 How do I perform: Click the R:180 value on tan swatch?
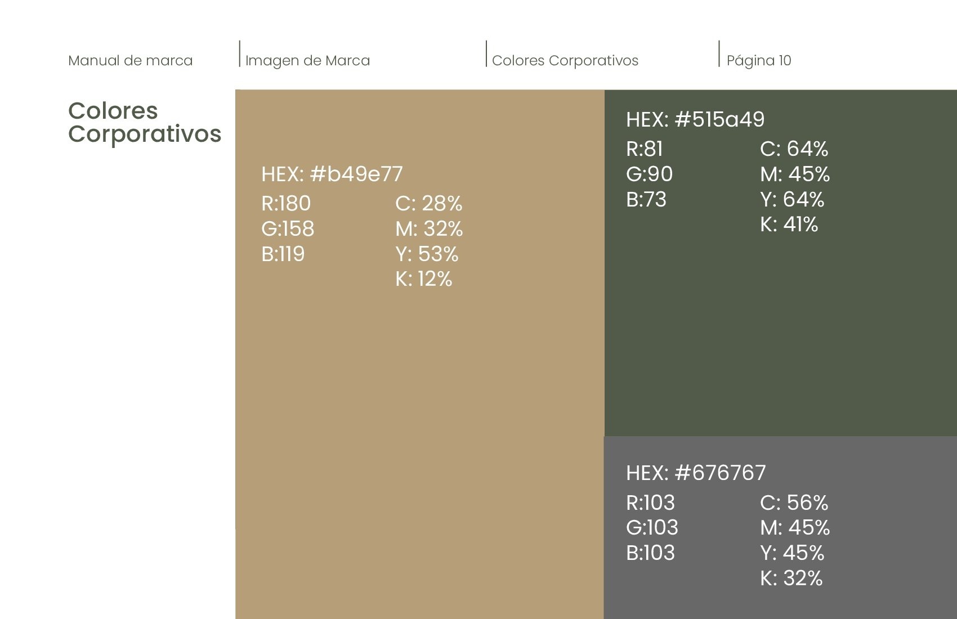tap(286, 203)
